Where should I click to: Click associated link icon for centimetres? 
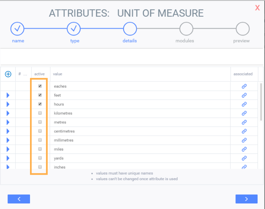point(244,131)
